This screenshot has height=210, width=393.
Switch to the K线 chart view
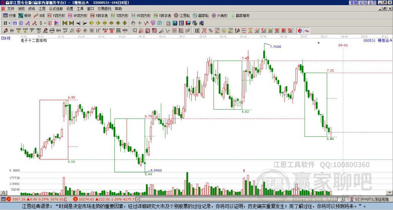coord(40,15)
